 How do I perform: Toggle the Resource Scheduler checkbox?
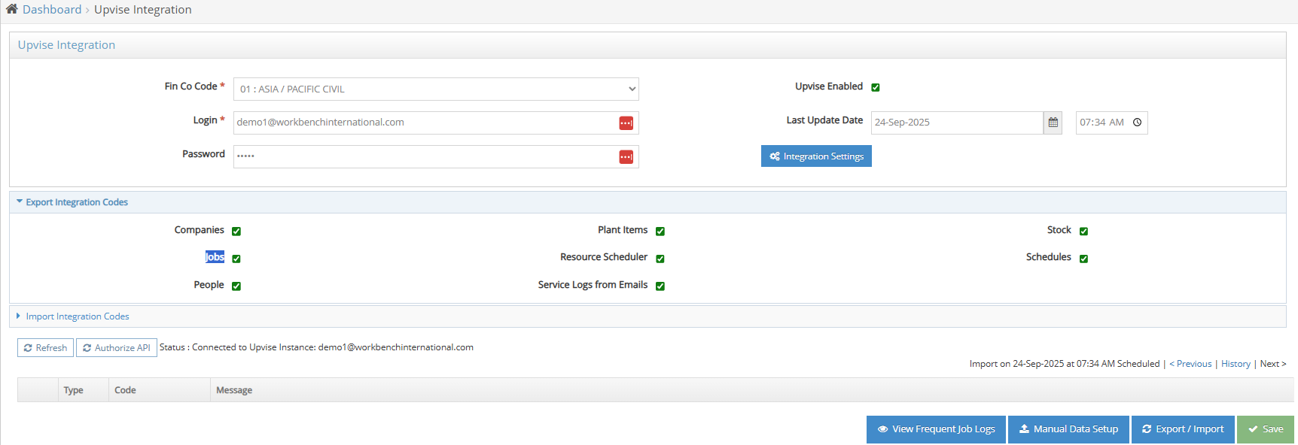(660, 259)
